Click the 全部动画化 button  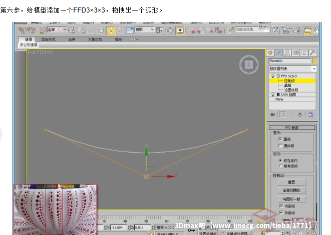292,190
